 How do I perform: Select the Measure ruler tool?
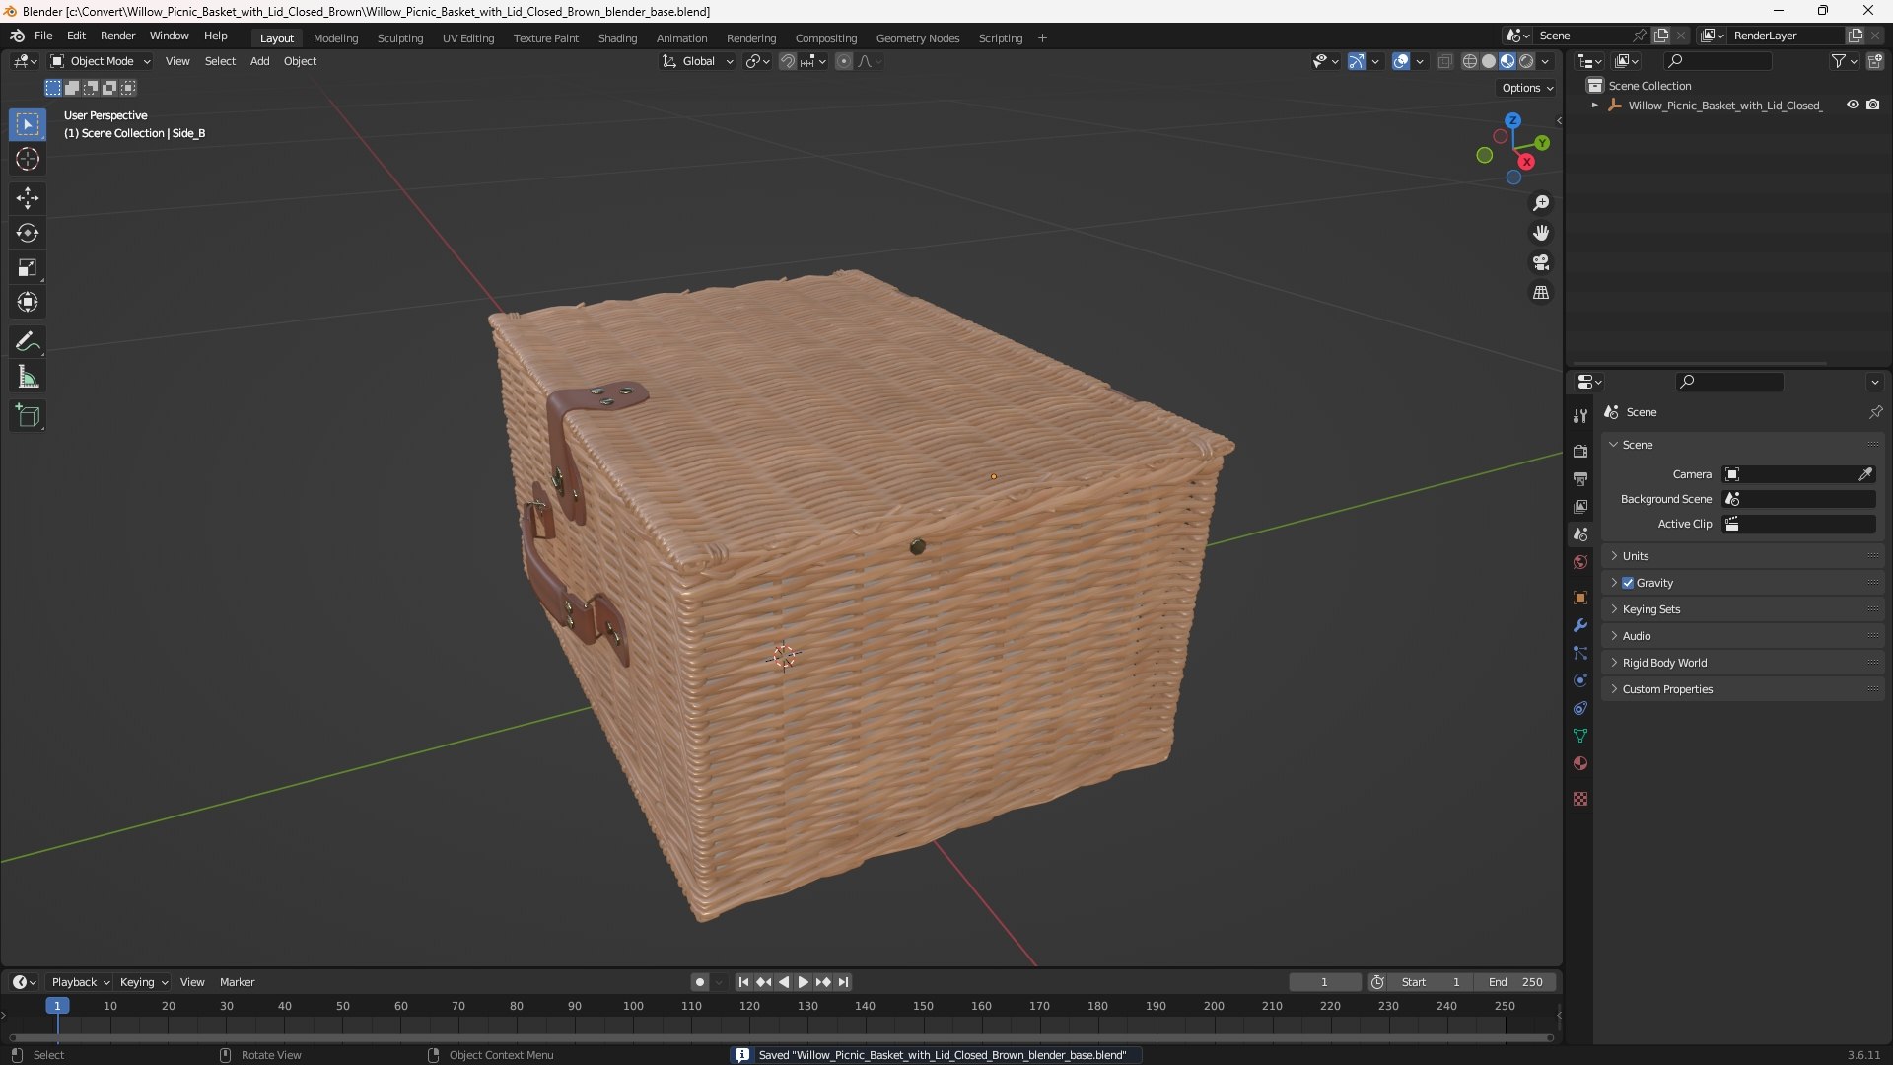pyautogui.click(x=28, y=377)
